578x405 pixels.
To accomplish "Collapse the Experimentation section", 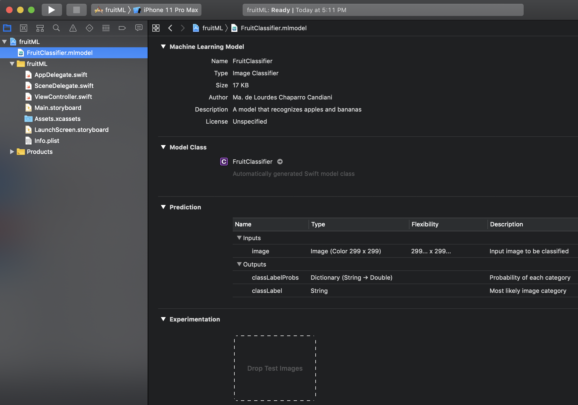I will pos(163,319).
